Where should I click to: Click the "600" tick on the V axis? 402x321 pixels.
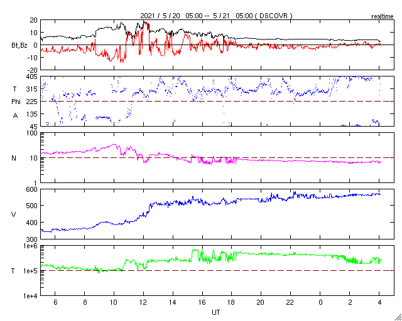pos(32,189)
